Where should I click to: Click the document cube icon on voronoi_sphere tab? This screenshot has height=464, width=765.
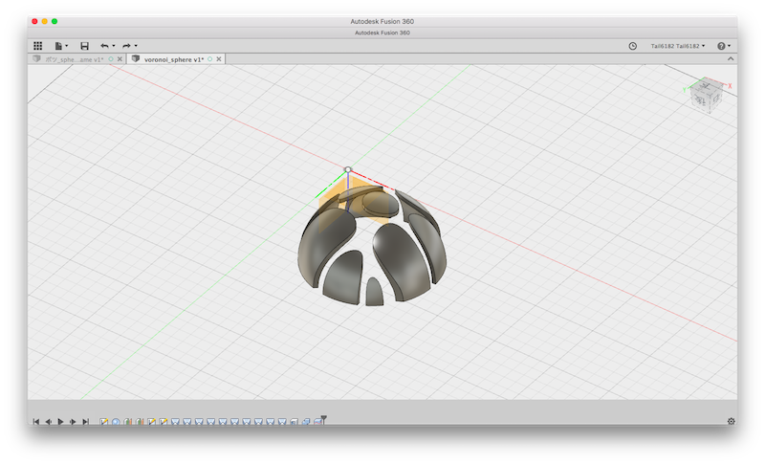point(136,59)
